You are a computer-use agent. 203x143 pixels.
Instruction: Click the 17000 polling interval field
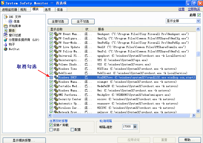128,127
